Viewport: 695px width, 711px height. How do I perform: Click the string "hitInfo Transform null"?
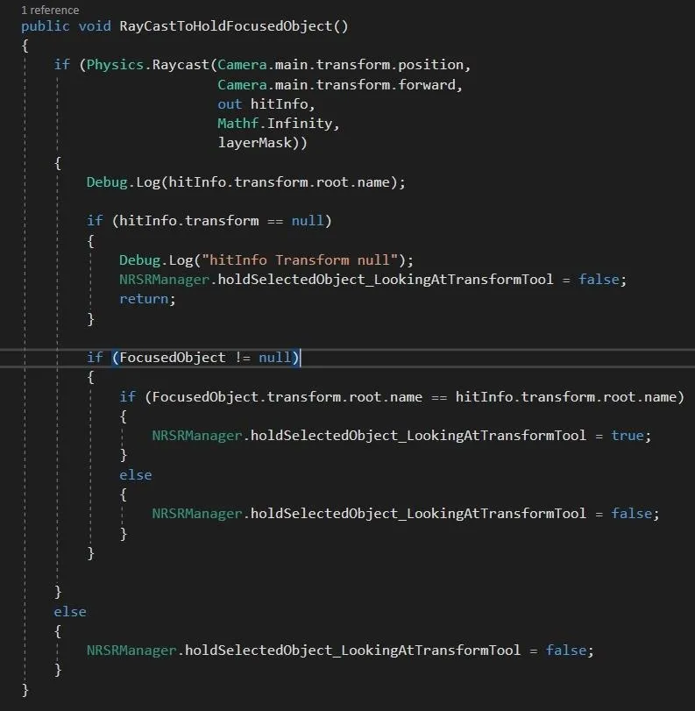point(299,260)
